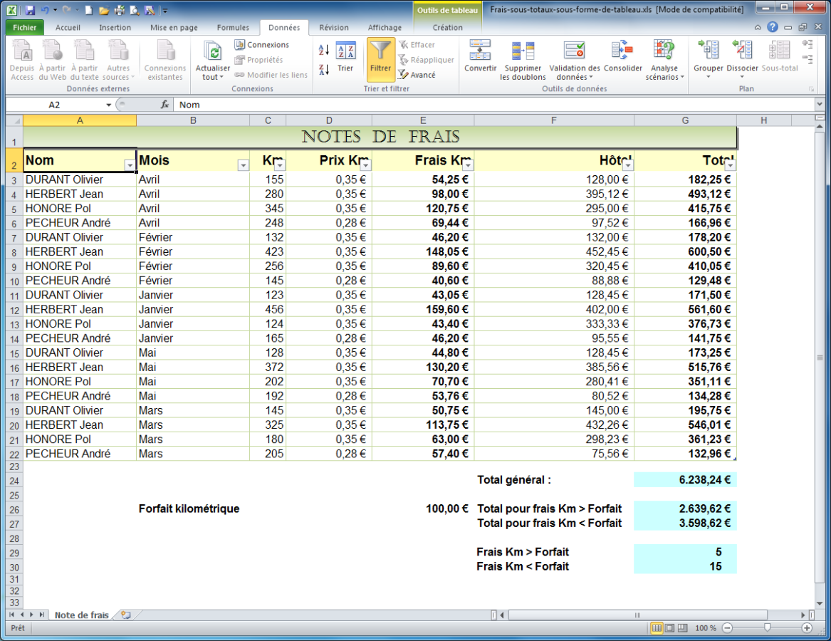Open the Mois column filter dropdown
Image resolution: width=831 pixels, height=641 pixels.
244,165
